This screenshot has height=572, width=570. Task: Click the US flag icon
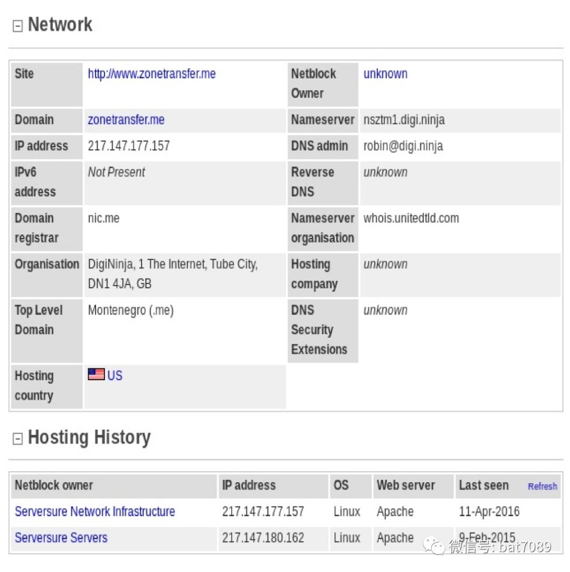[x=97, y=374]
